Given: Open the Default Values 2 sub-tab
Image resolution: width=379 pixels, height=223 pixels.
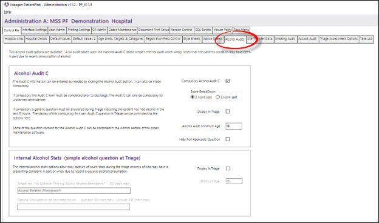Looking at the screenshot, I should (x=84, y=39).
